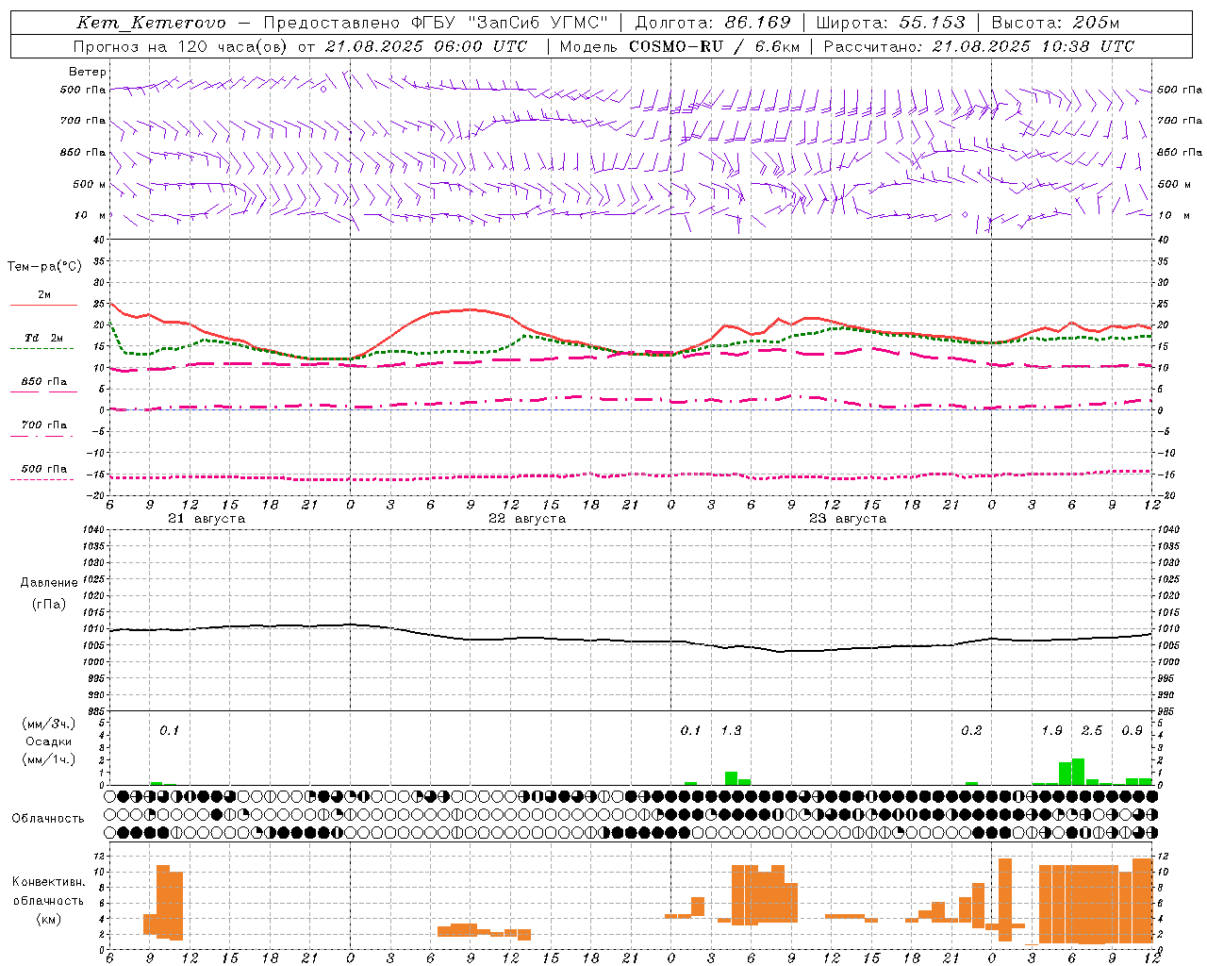
Task: Click the red "2м" temperature legend line
Action: click(43, 305)
